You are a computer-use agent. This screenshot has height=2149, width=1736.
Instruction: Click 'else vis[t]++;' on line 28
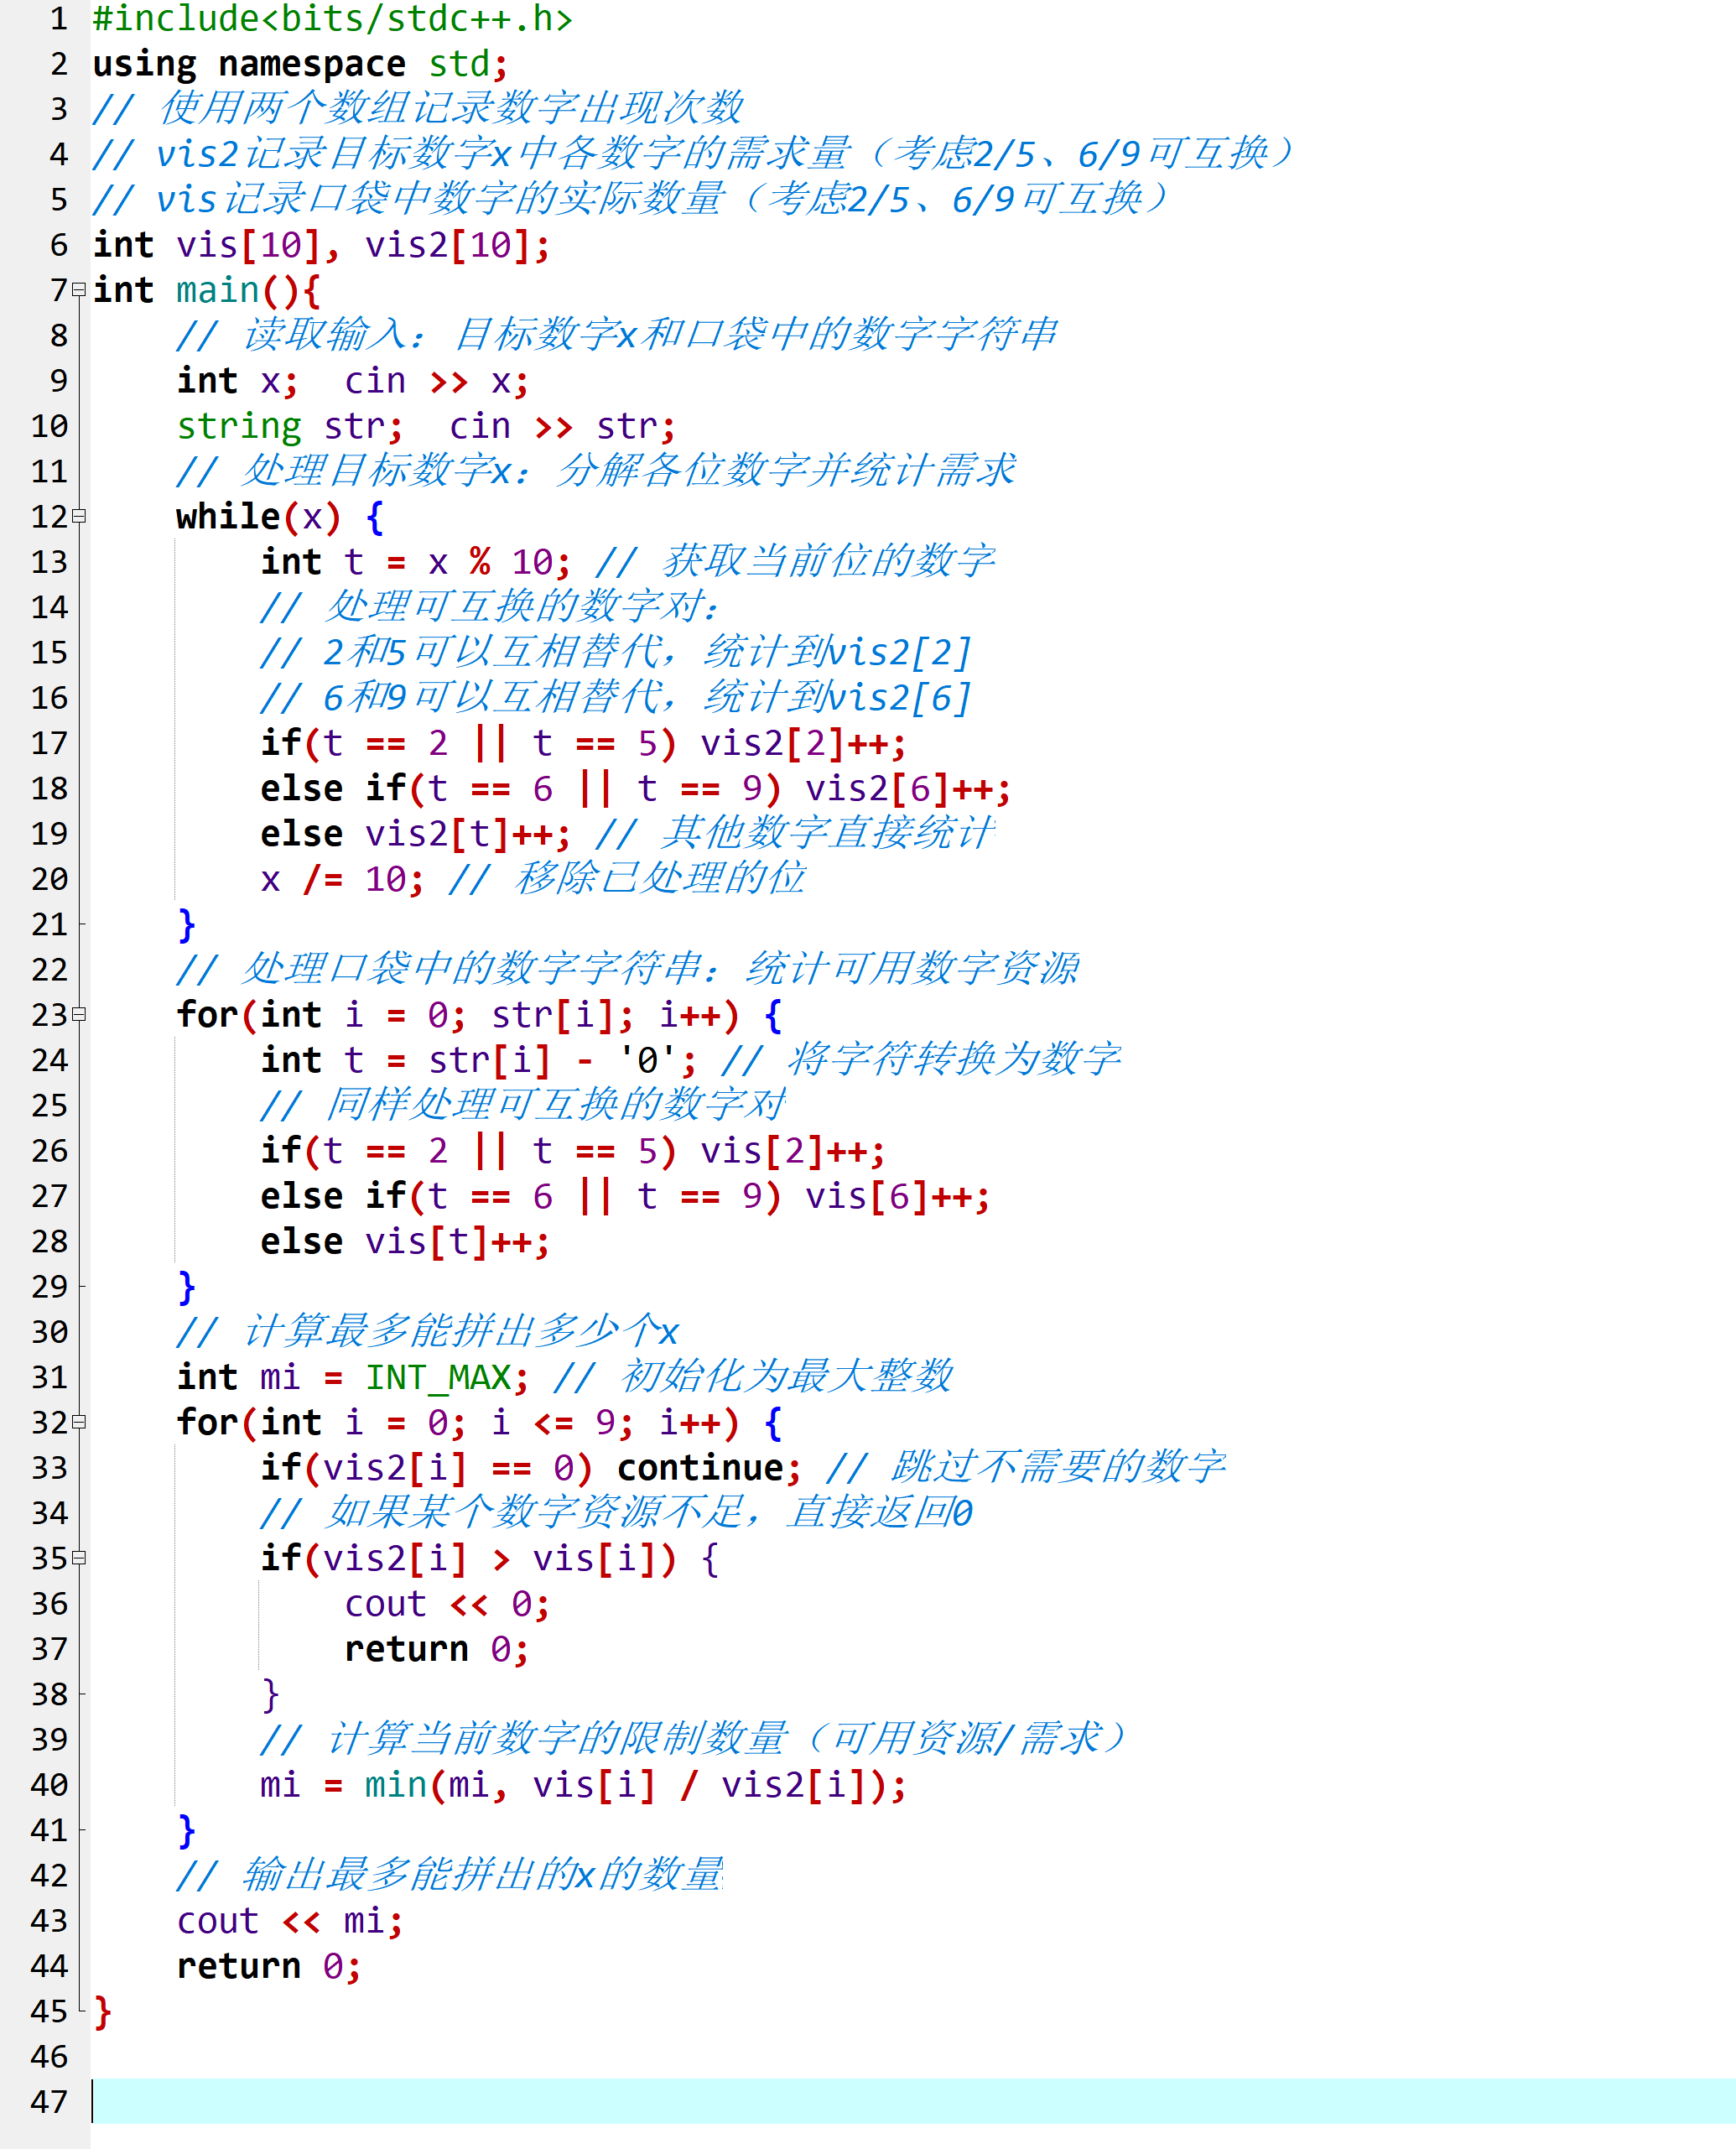(405, 1242)
